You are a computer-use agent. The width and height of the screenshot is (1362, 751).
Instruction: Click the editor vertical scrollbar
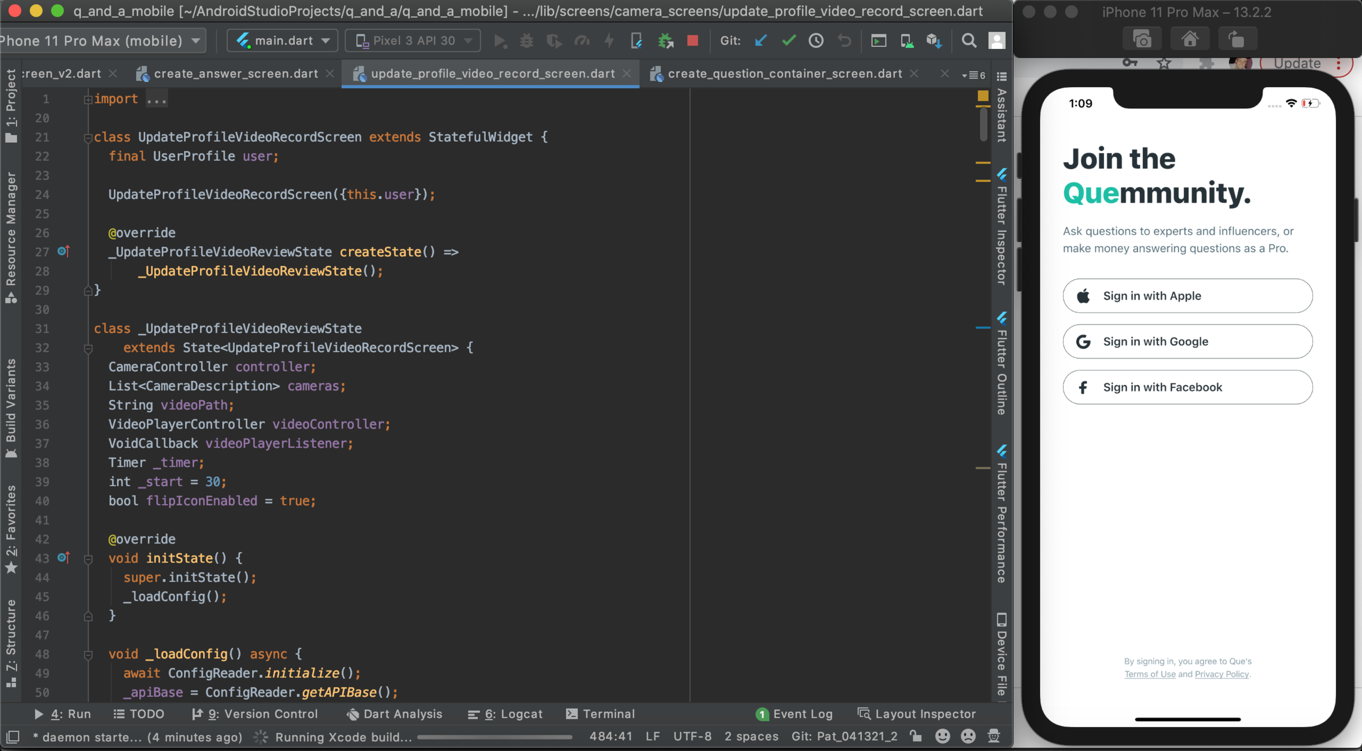point(983,124)
